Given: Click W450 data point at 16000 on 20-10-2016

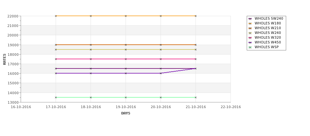Looking at the screenshot, I should coord(161,73).
